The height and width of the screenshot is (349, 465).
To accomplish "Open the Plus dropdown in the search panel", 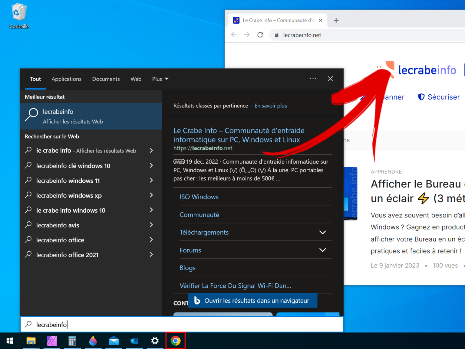I will [160, 79].
